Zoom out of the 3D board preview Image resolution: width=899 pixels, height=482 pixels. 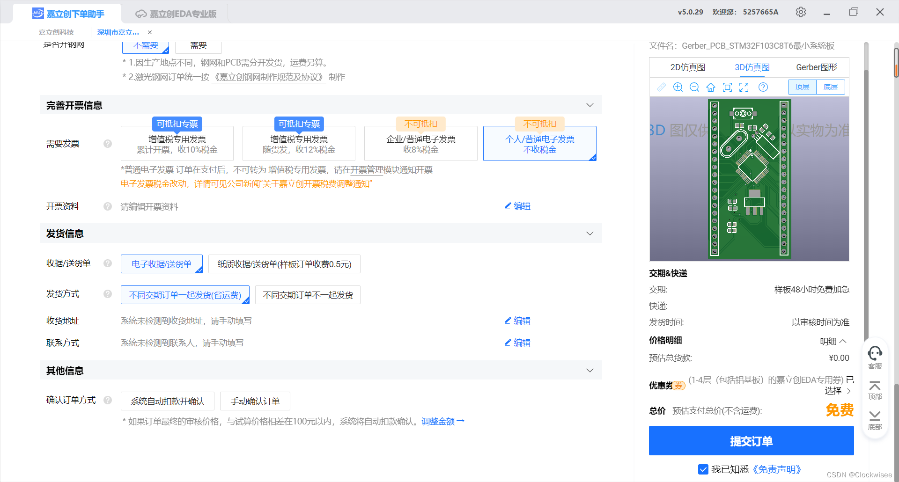click(694, 87)
